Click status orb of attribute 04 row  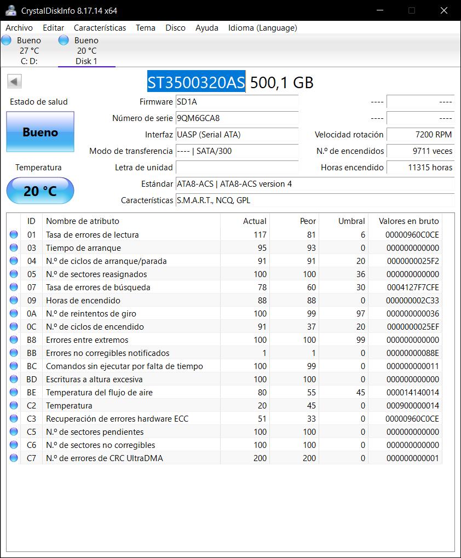pyautogui.click(x=14, y=261)
